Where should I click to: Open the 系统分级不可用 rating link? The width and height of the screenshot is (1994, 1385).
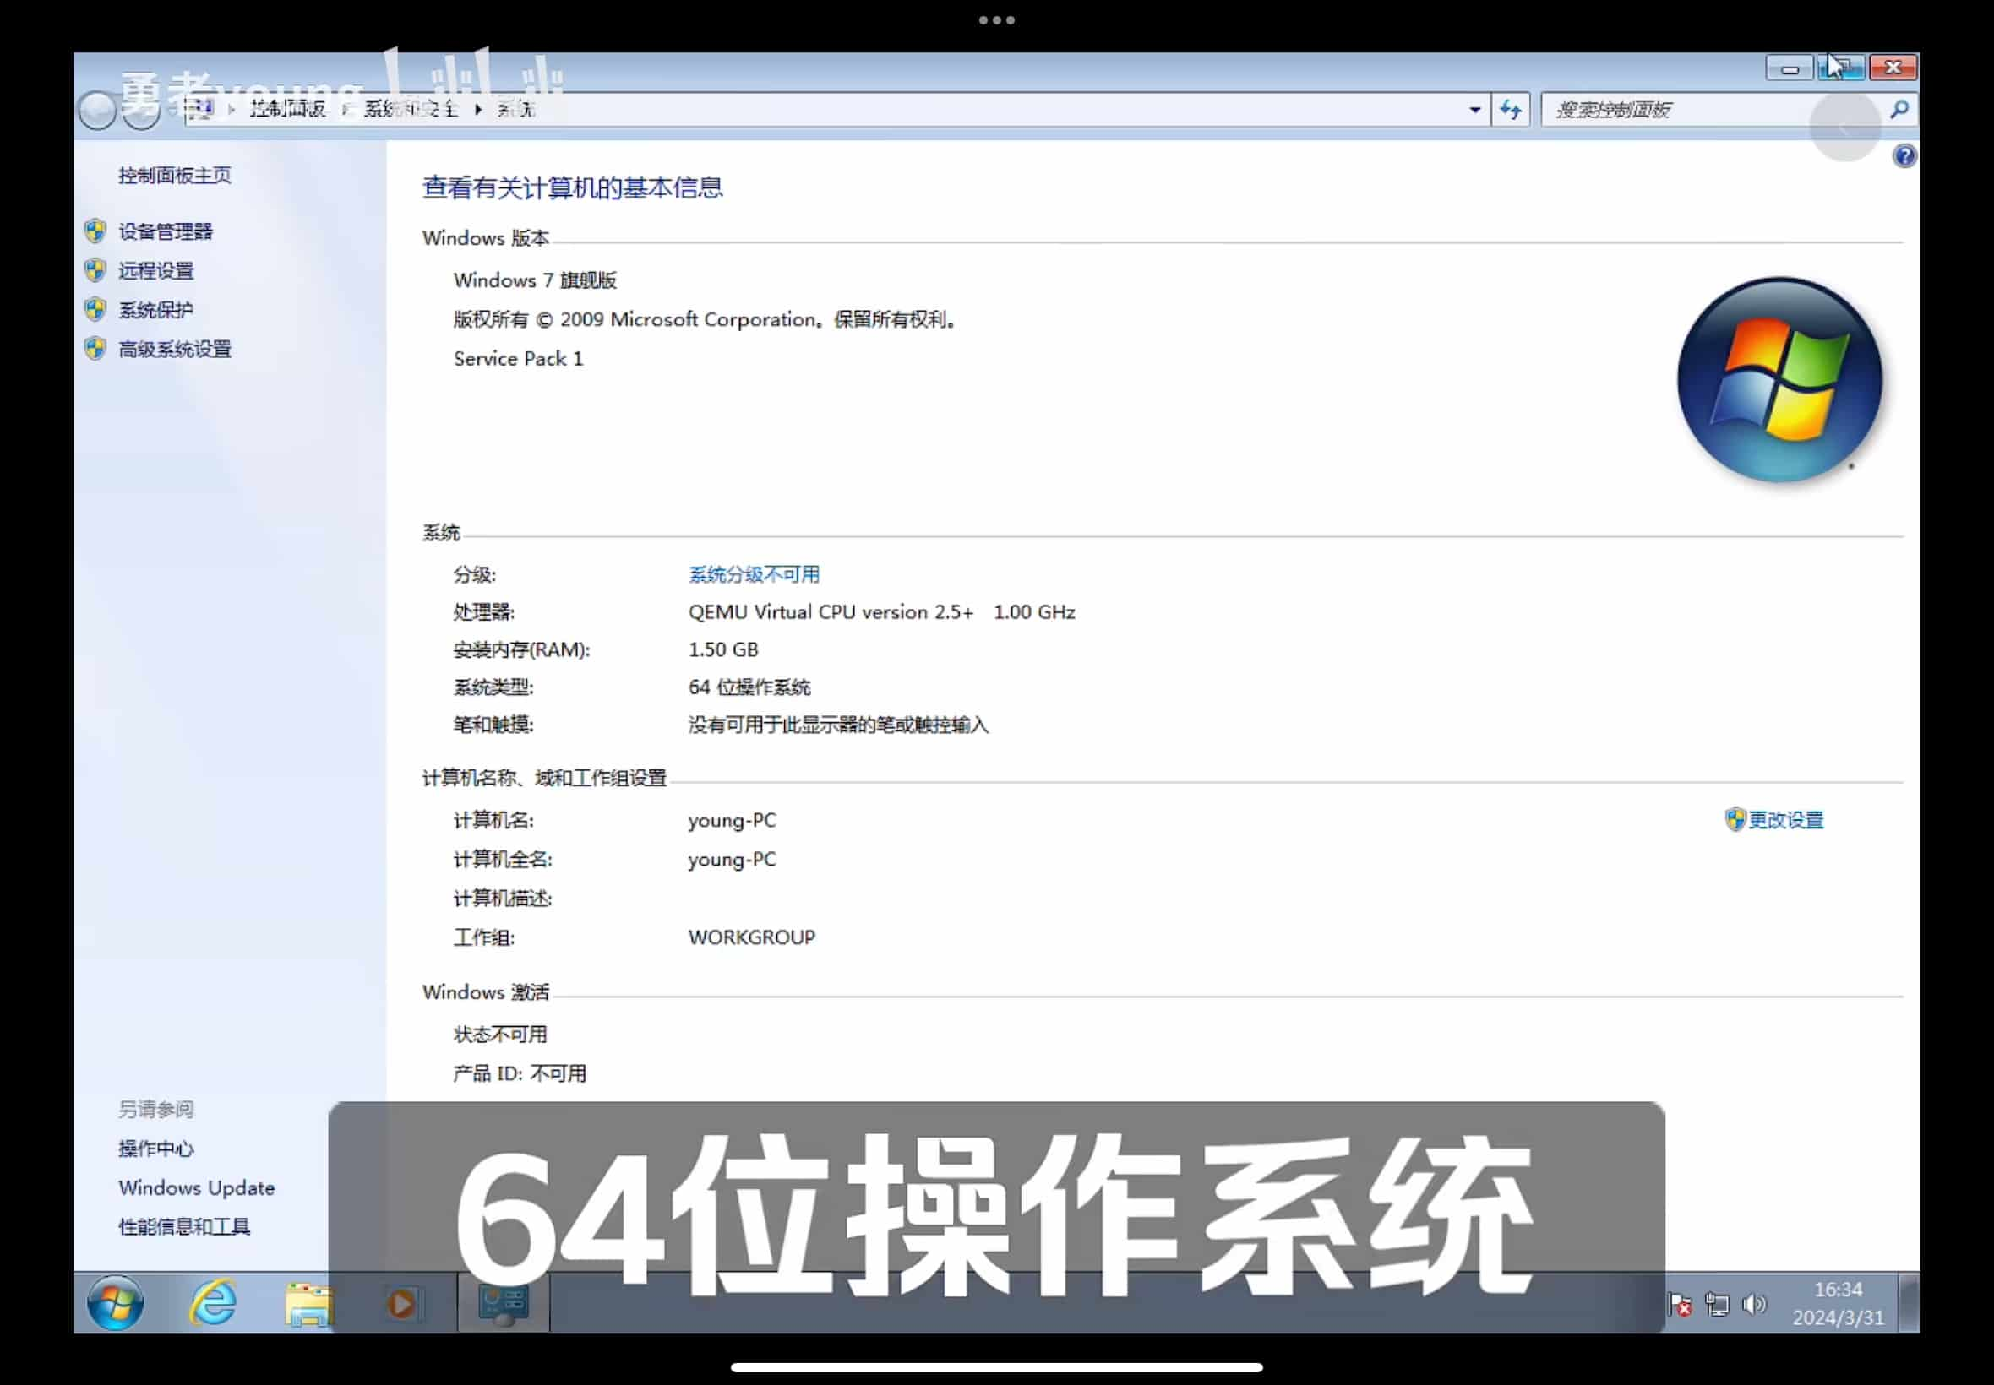(754, 574)
